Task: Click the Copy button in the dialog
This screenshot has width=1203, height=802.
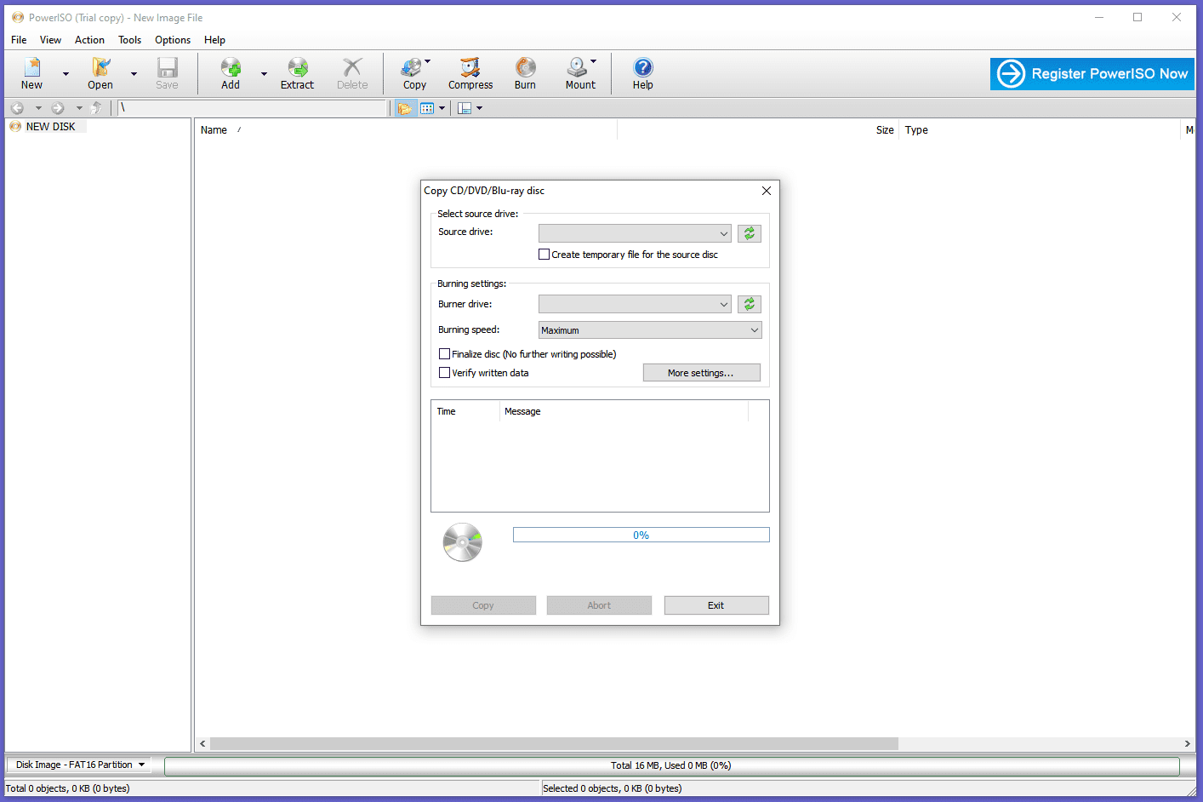Action: point(483,605)
